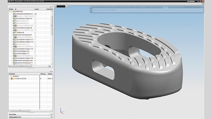
Task: Close the window with the red X
Action: [203, 1]
